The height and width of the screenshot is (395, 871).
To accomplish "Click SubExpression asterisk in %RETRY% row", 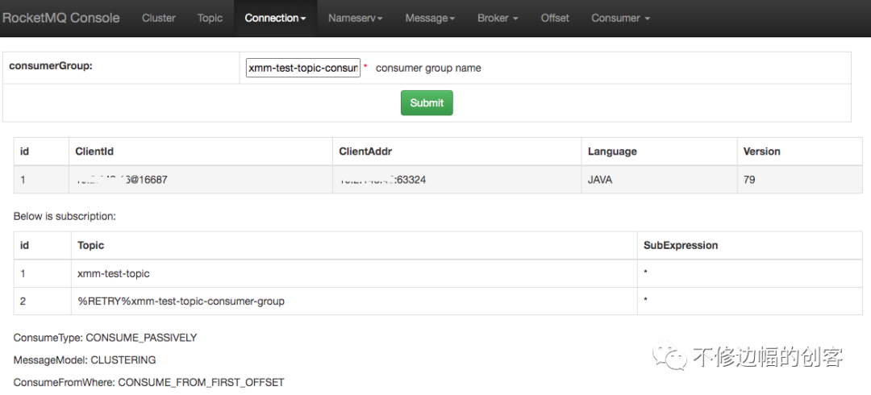I will pyautogui.click(x=645, y=301).
